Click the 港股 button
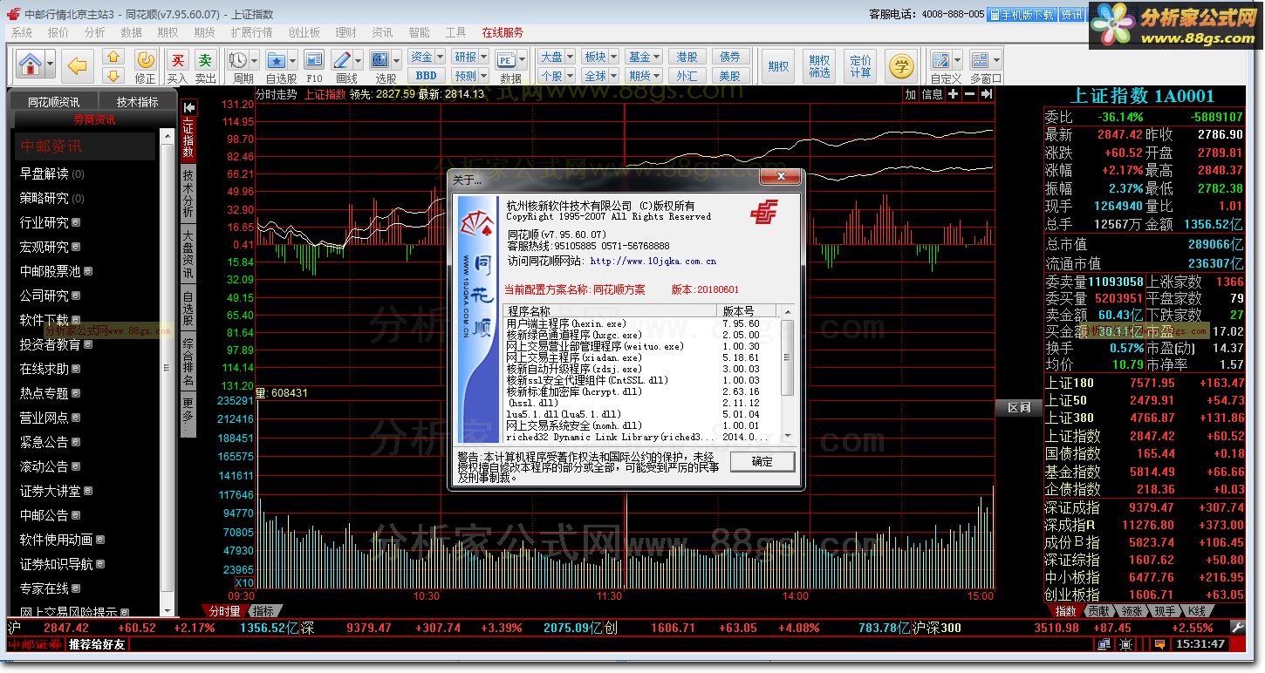Screen dimensions: 1265x673 tap(687, 57)
